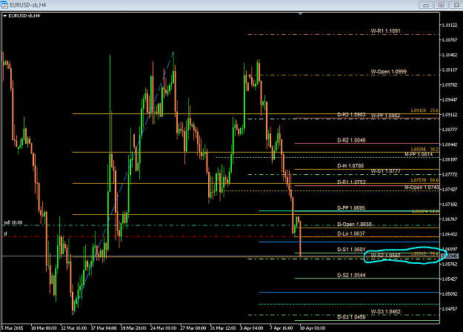Click the W-PP 1.0902 pivot label

(x=385, y=115)
